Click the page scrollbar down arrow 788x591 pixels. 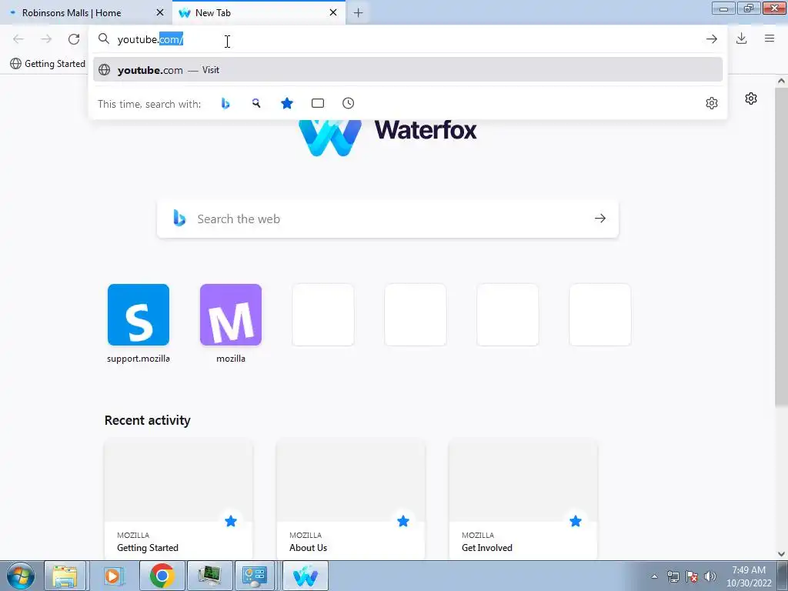[782, 554]
